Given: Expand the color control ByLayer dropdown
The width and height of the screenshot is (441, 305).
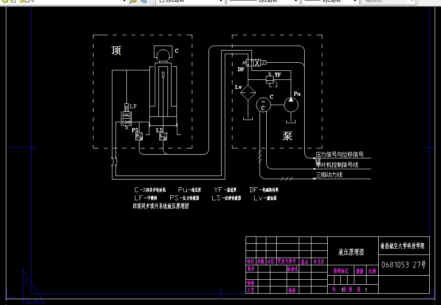Looking at the screenshot, I should tap(221, 1).
